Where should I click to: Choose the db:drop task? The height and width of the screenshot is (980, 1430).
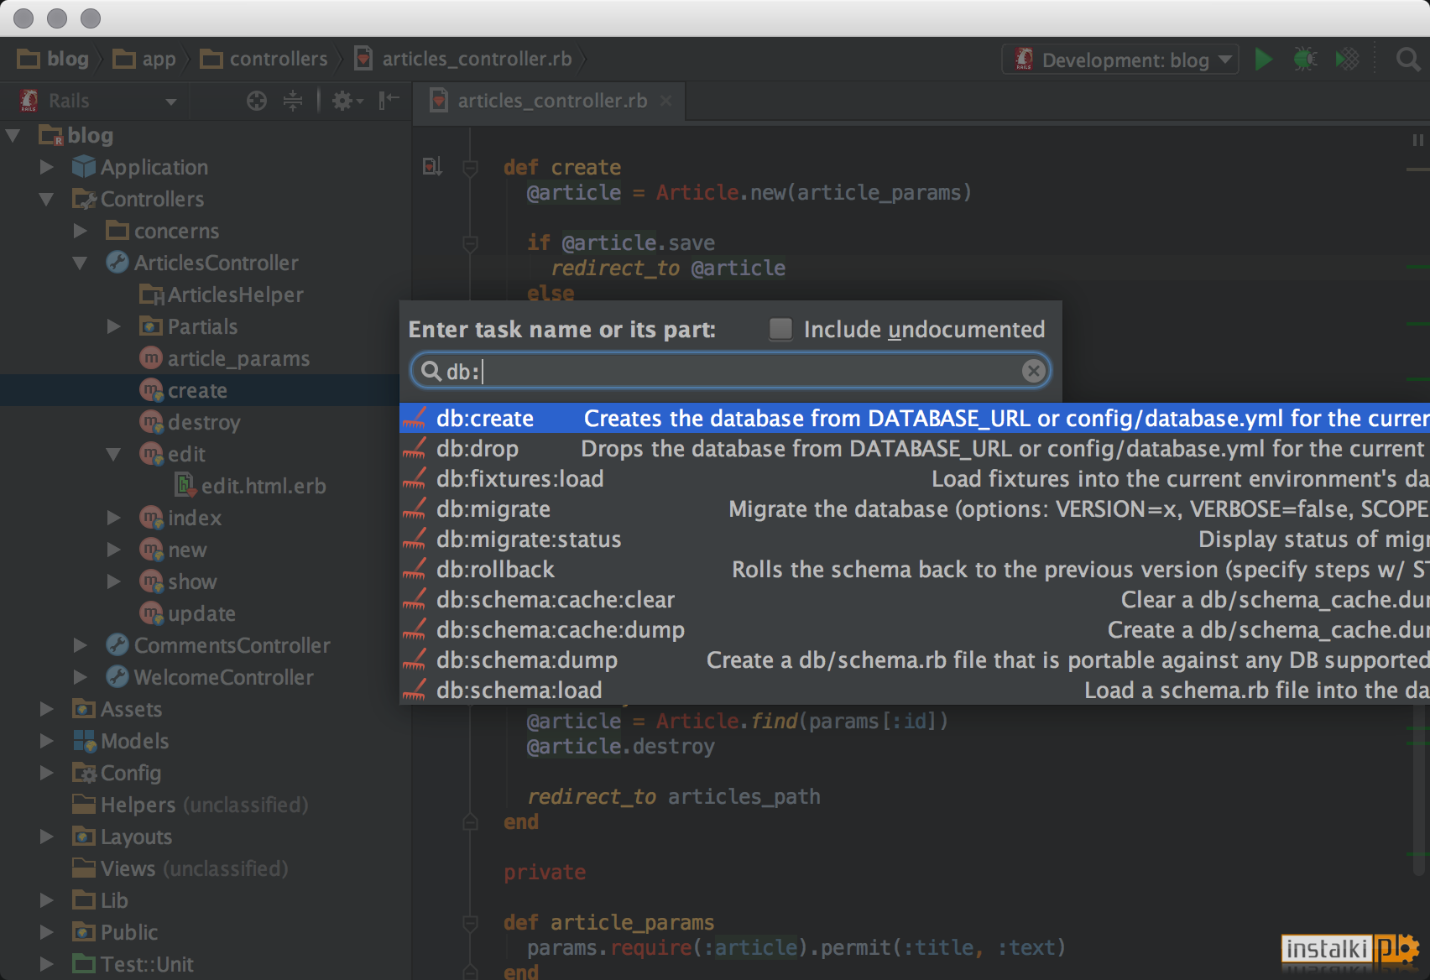pos(915,448)
